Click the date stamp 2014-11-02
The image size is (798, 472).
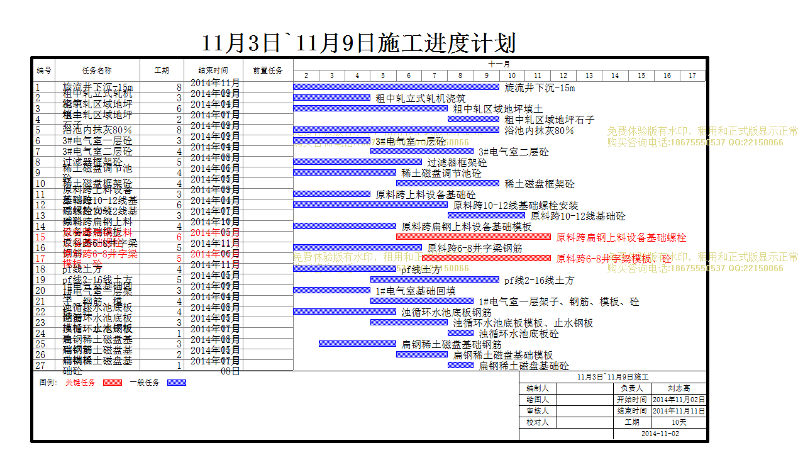pos(660,434)
